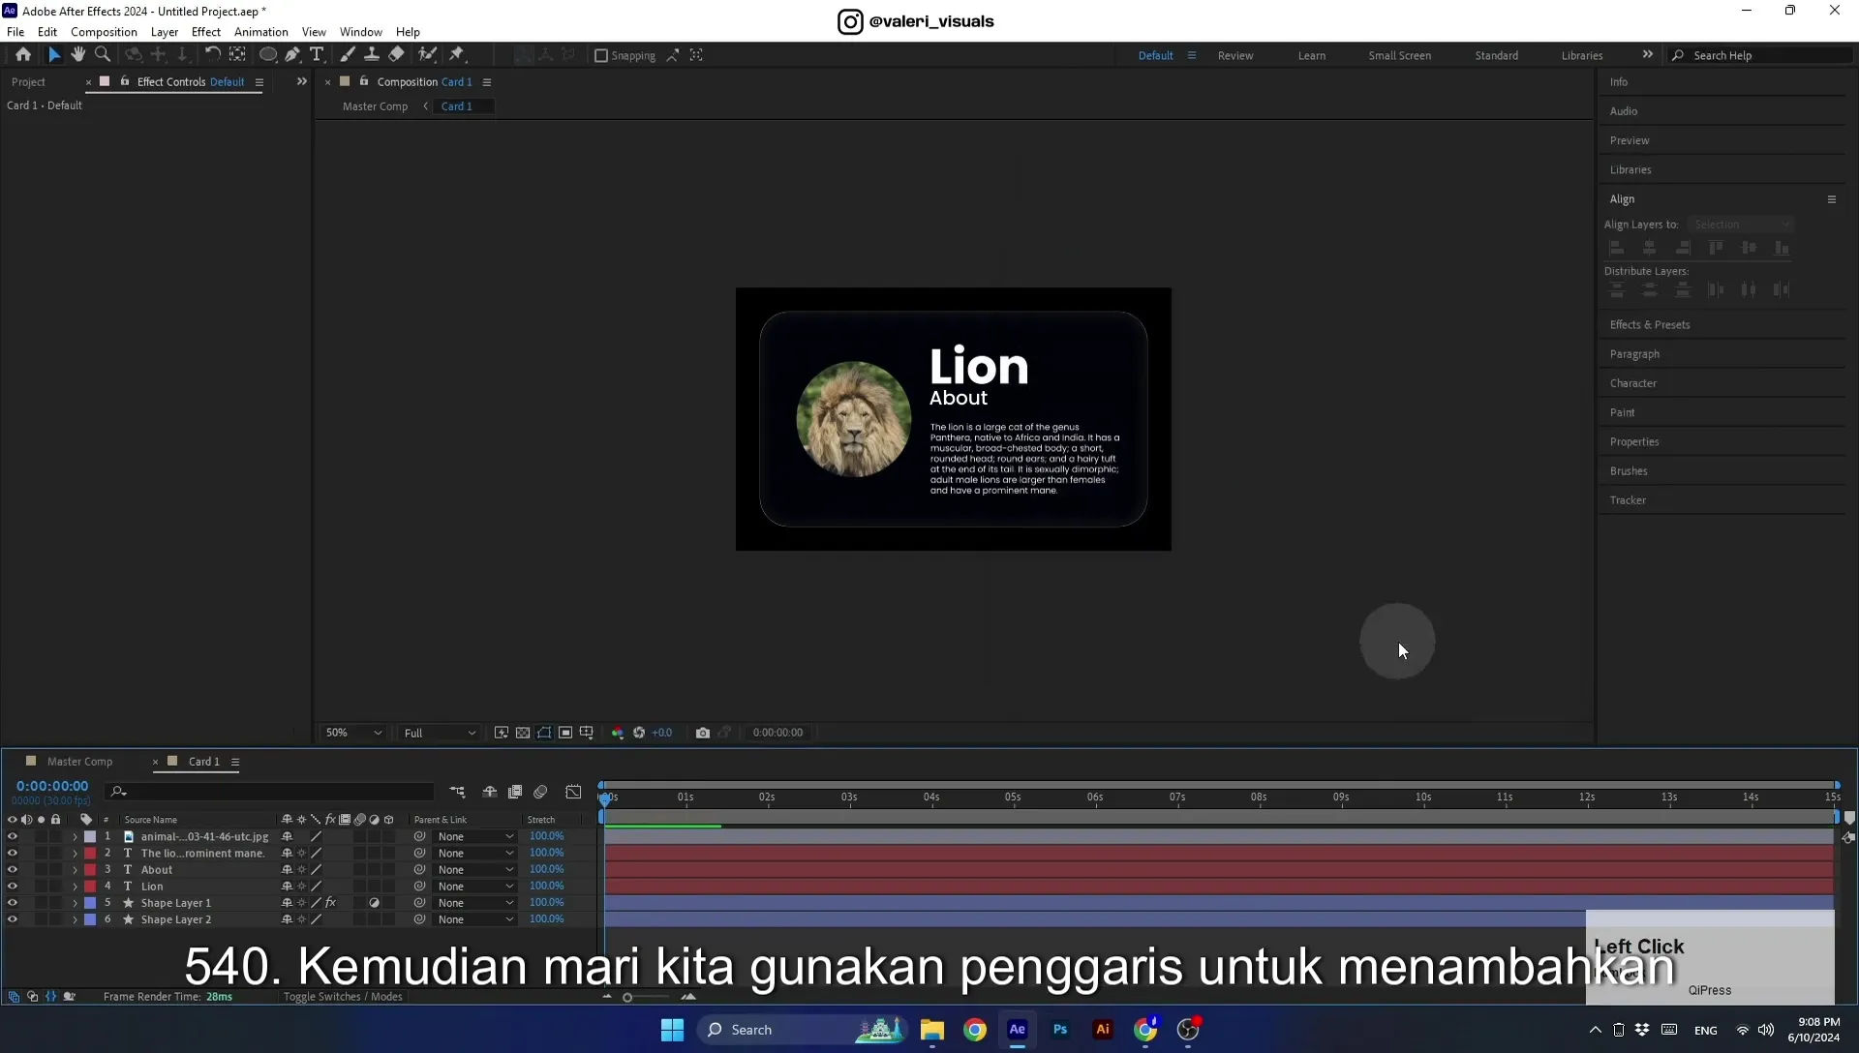This screenshot has height=1053, width=1859.
Task: Select the Roto Brush tool
Action: coord(427,55)
